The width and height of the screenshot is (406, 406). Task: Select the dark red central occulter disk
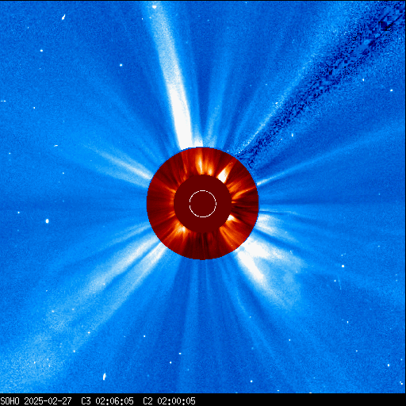point(203,204)
